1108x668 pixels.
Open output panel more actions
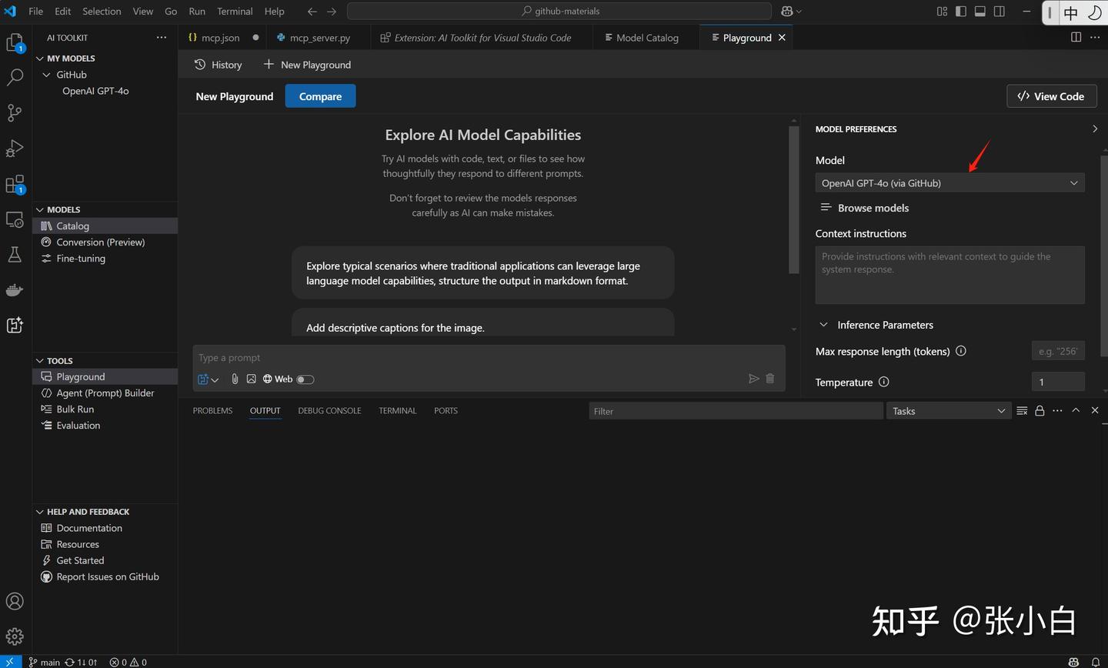pos(1057,411)
